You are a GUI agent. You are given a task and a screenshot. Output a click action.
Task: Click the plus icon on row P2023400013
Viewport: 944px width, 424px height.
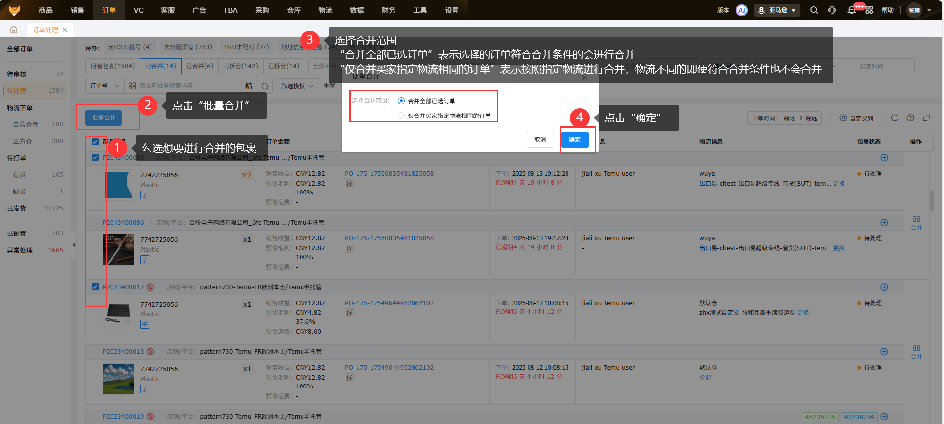pos(884,352)
